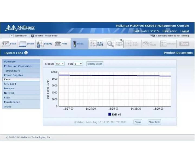Image resolution: width=195 pixels, height=162 pixels.
Task: Pause the fan graph updates
Action: [x=138, y=122]
